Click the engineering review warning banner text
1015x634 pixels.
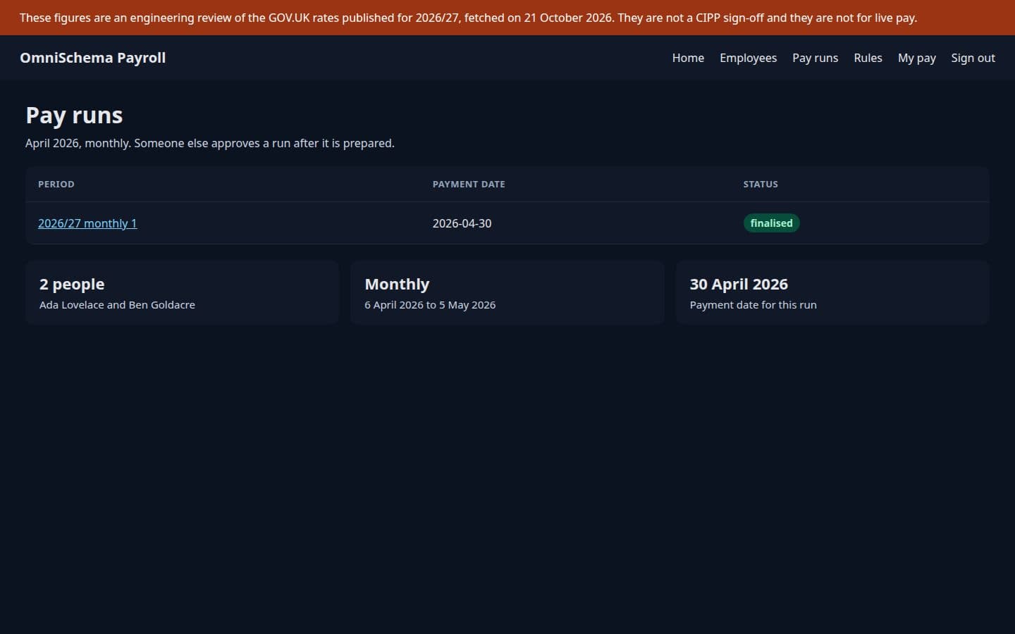[468, 18]
